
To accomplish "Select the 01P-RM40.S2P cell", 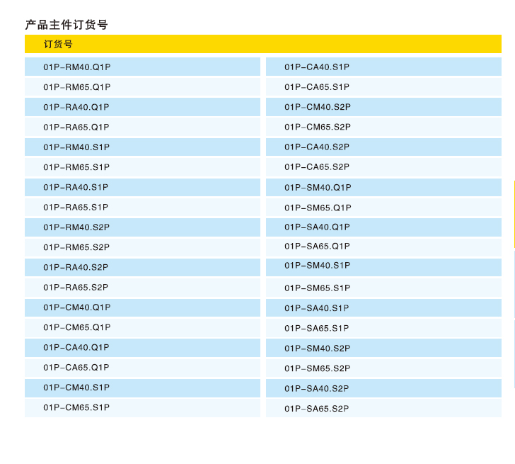I will click(76, 227).
